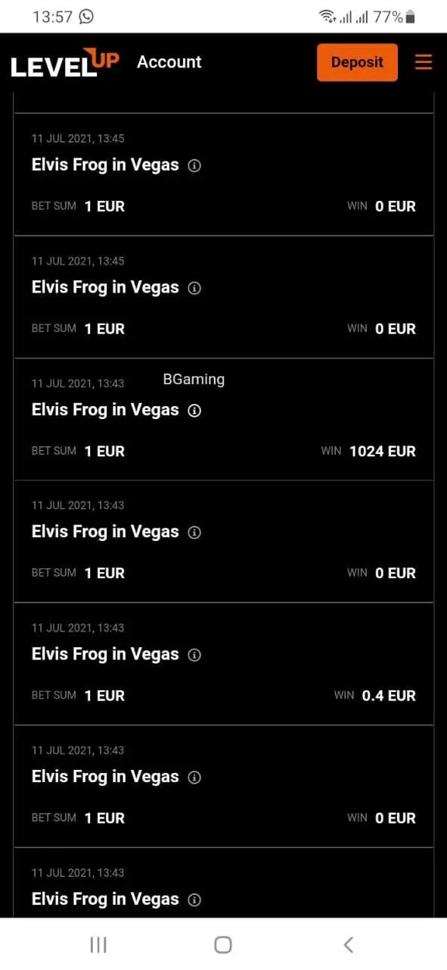Open the Android recent apps button

[x=98, y=944]
